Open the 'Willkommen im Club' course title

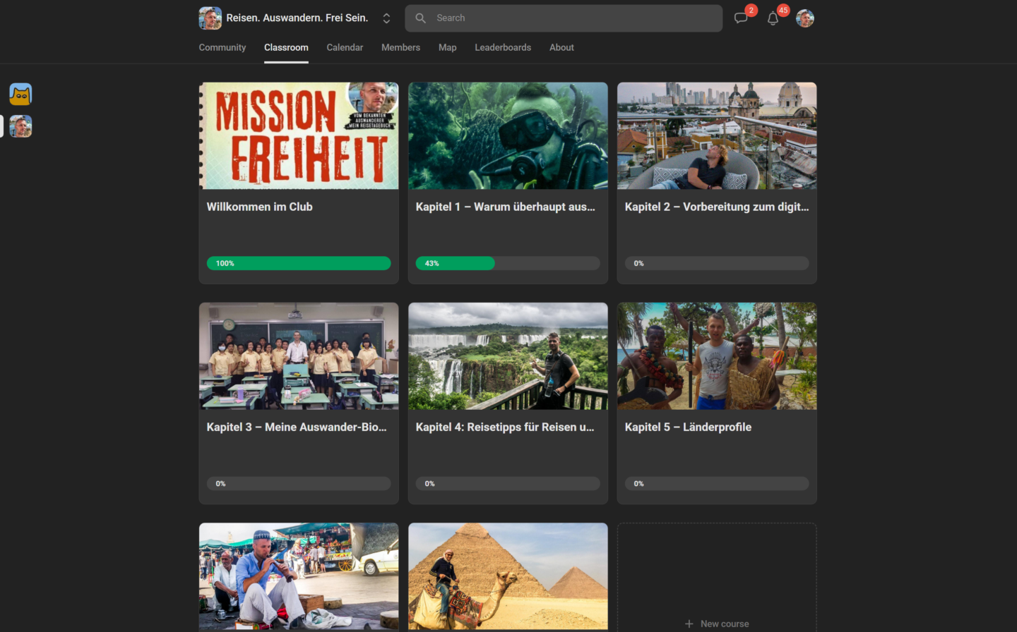(x=259, y=207)
